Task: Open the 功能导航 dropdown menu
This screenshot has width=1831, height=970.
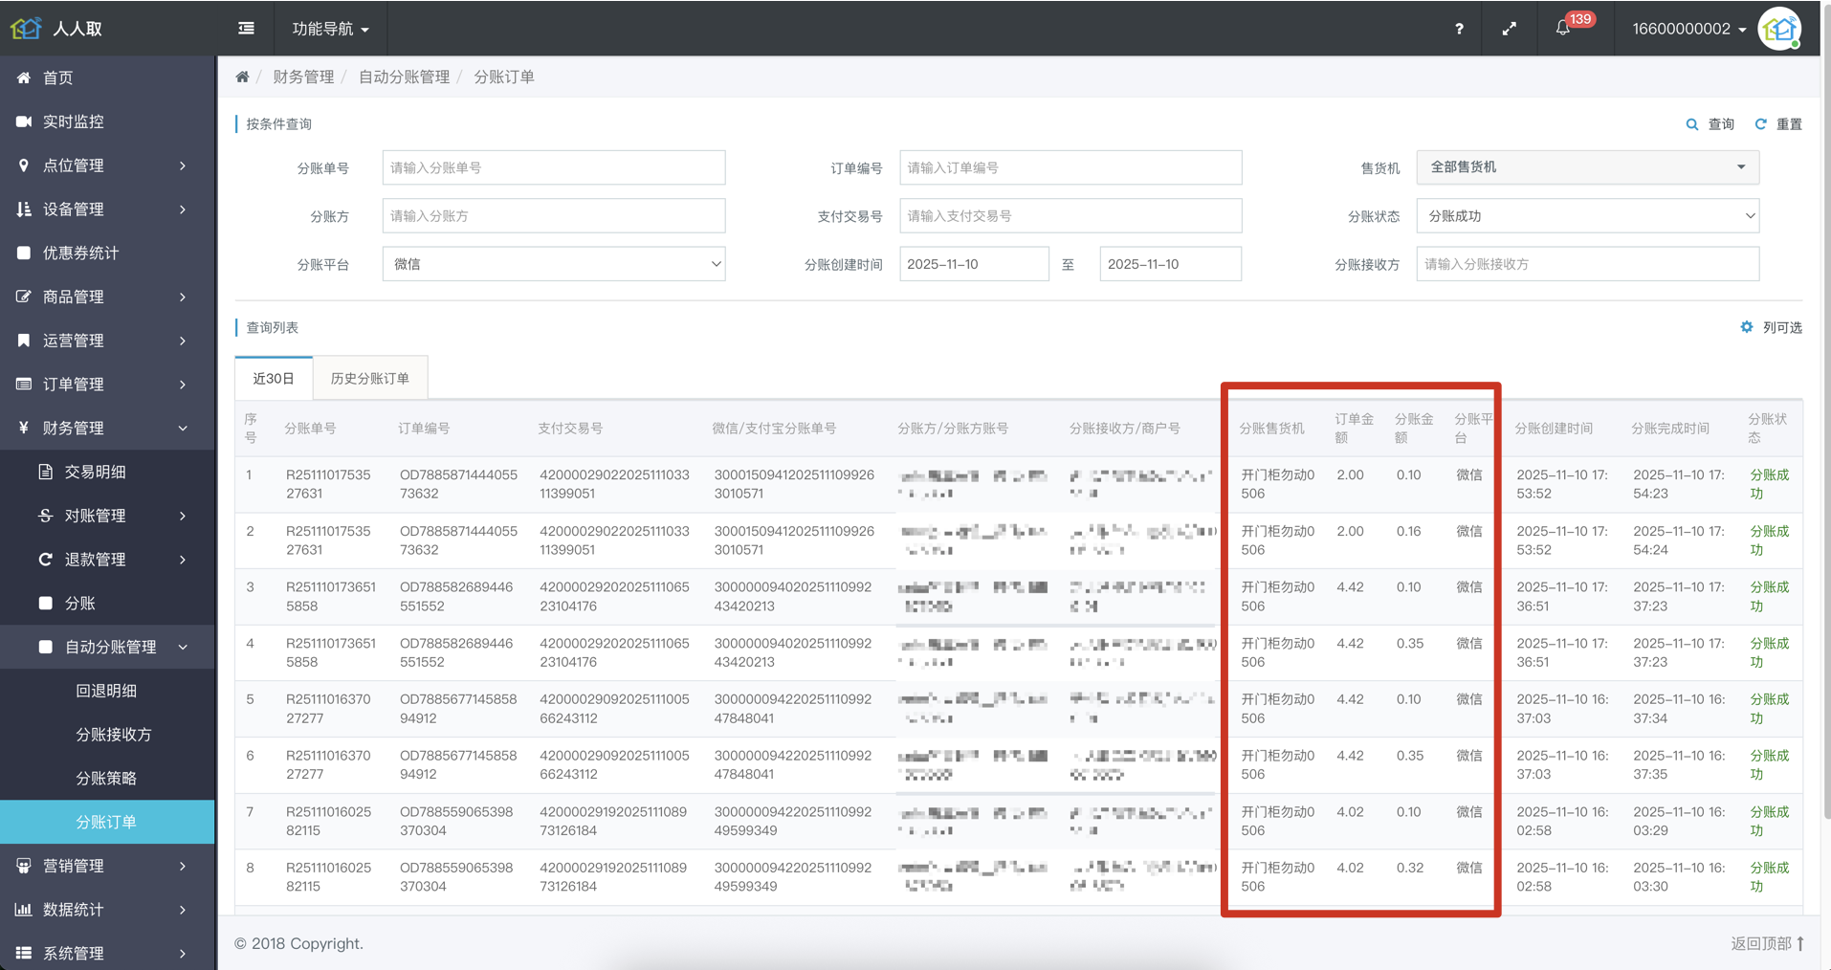Action: (330, 29)
